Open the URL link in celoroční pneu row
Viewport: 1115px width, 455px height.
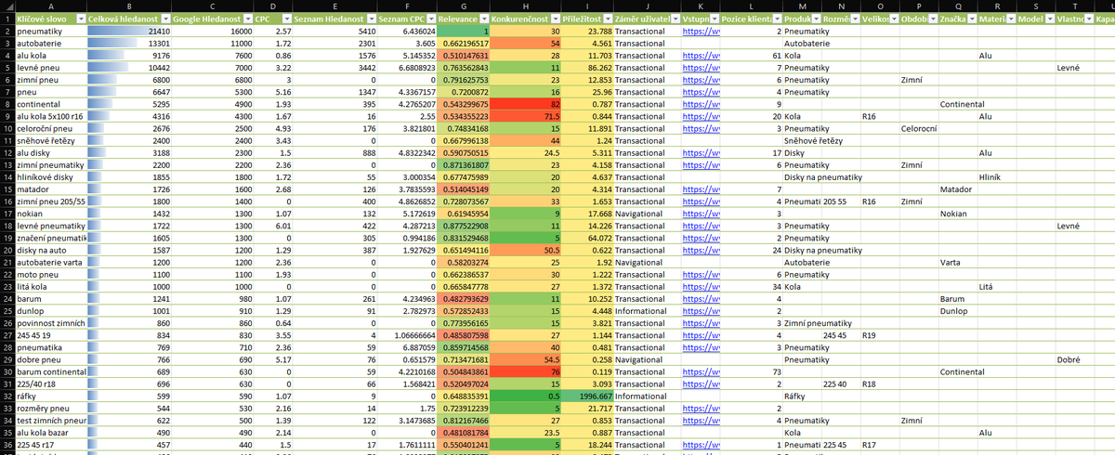coord(701,129)
